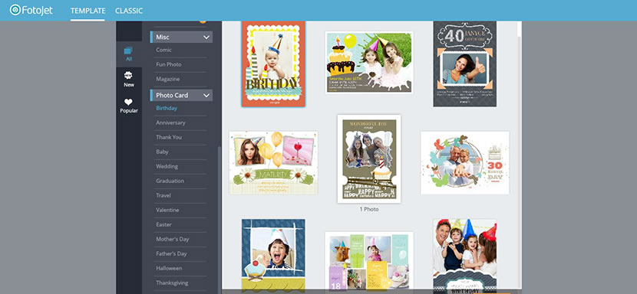The image size is (637, 294).
Task: Pick the orange BIRTHDAY baby template
Action: [x=273, y=64]
